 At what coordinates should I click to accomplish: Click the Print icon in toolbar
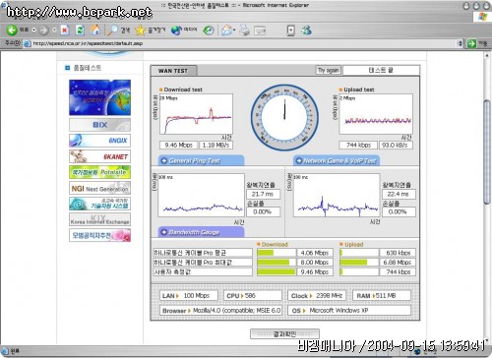point(244,30)
